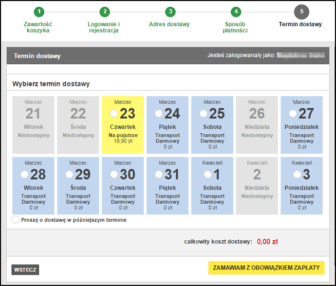Enable Proszę o dostawę w późniejszym terminie

coord(15,220)
